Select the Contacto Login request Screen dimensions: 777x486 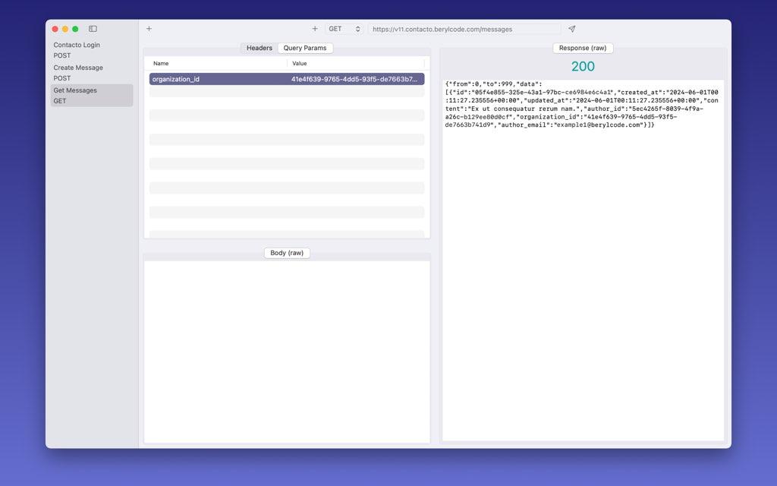(76, 45)
